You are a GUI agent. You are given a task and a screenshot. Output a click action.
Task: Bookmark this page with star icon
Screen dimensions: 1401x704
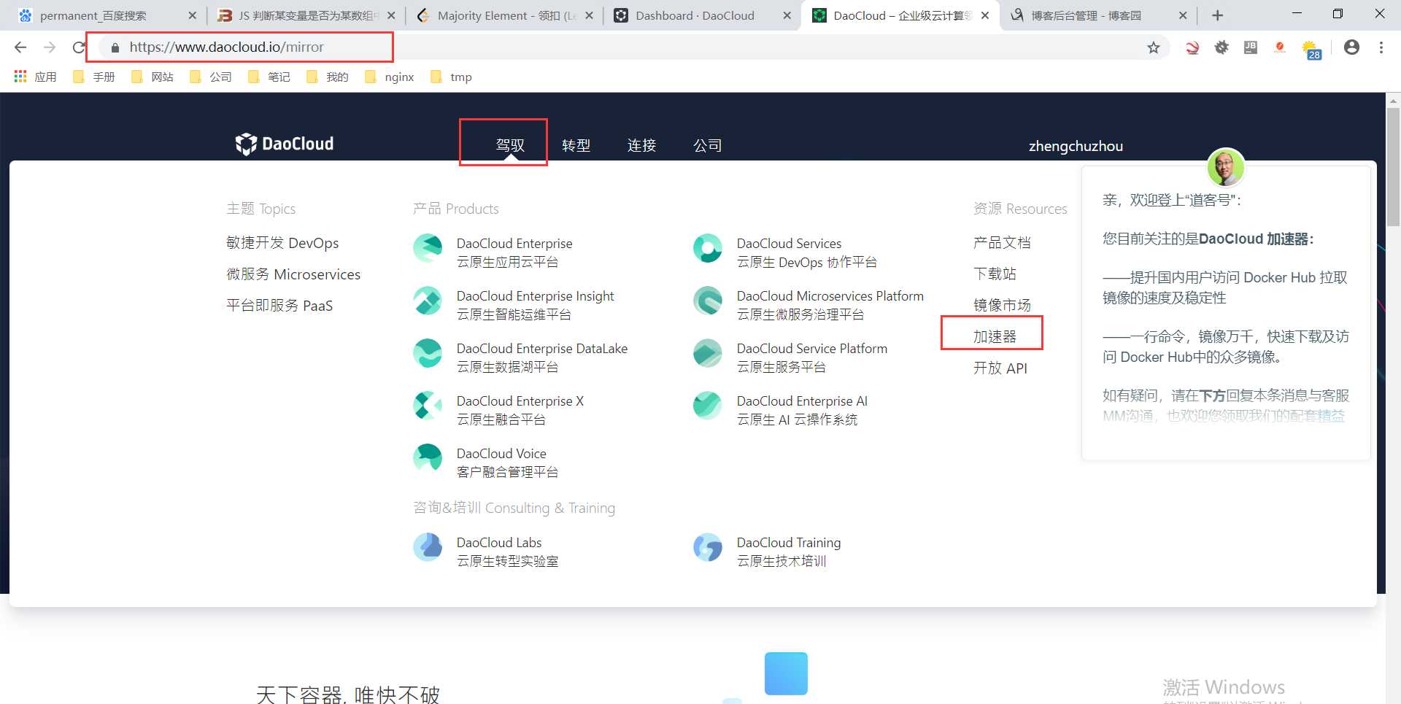1154,47
